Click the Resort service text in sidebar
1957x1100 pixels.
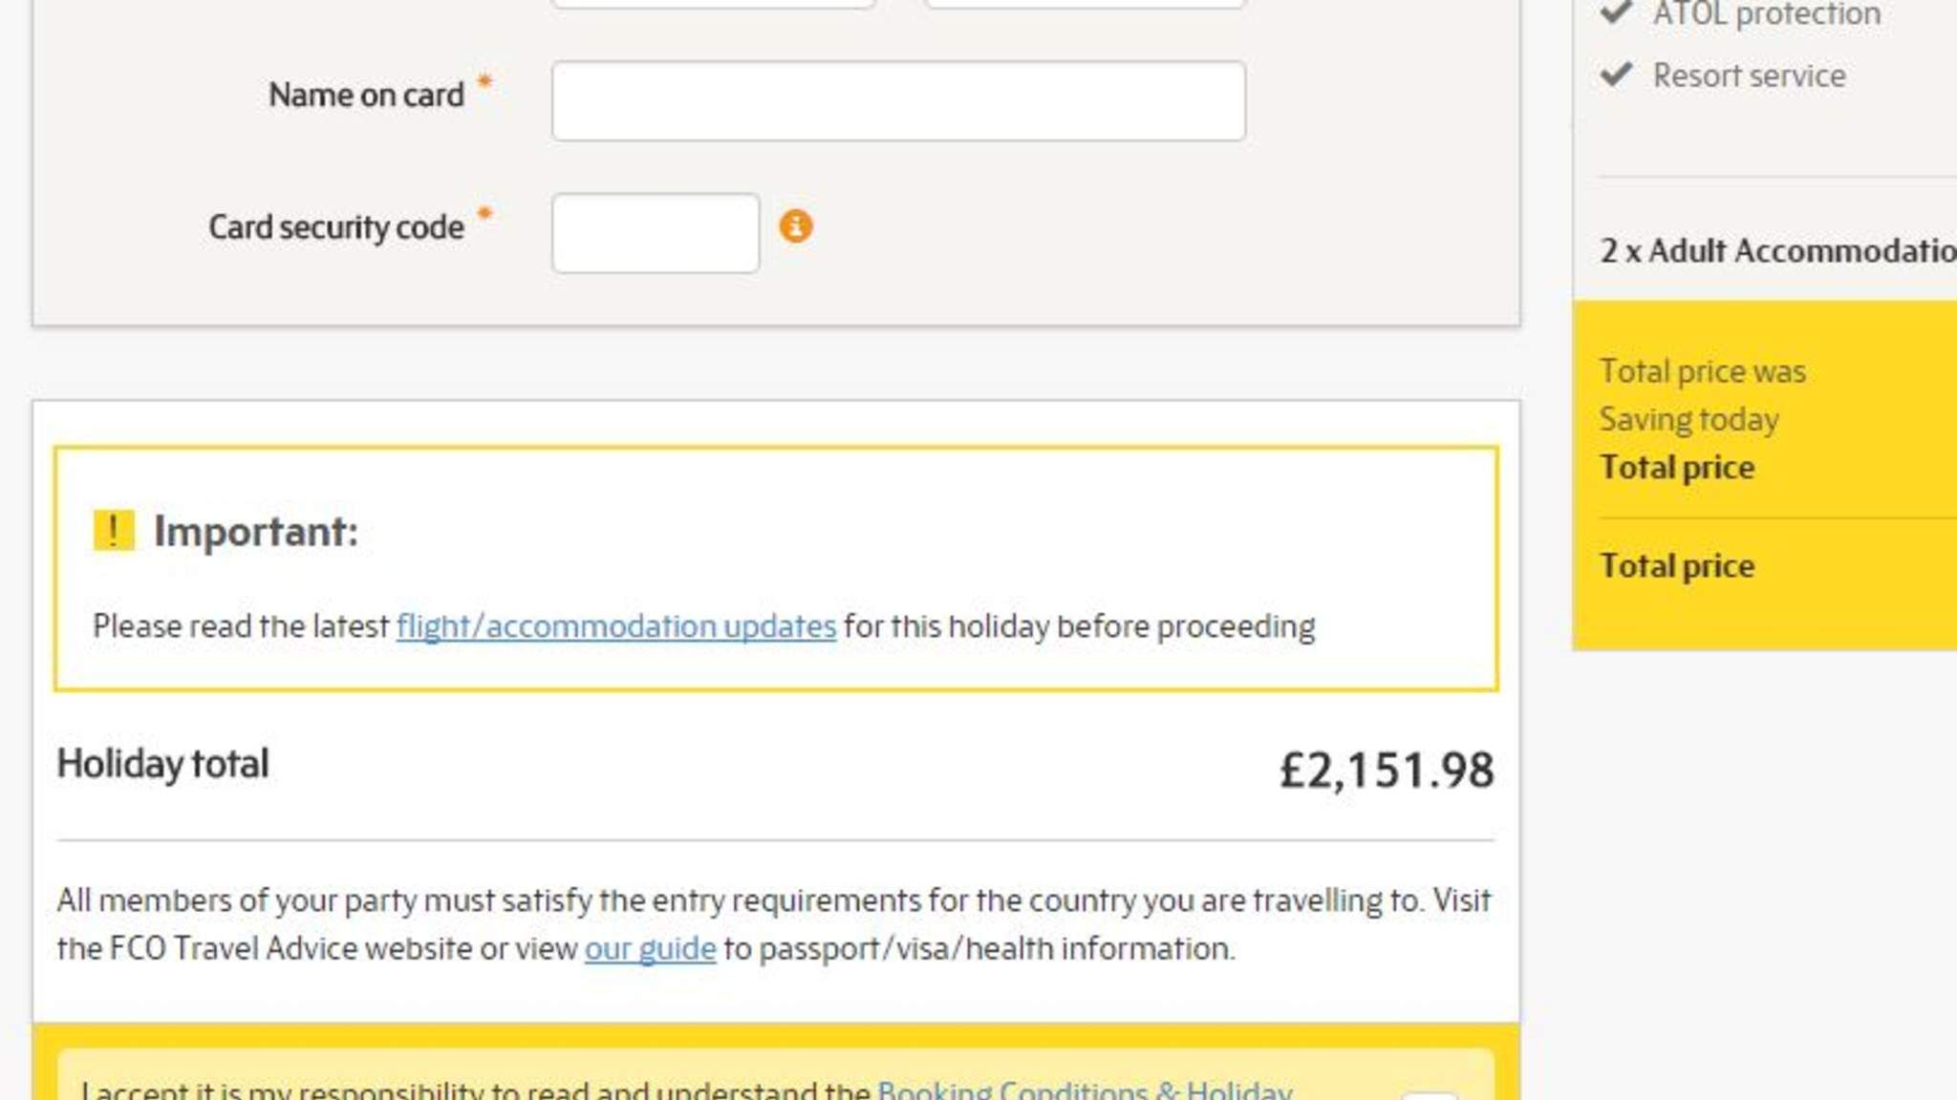[1749, 75]
